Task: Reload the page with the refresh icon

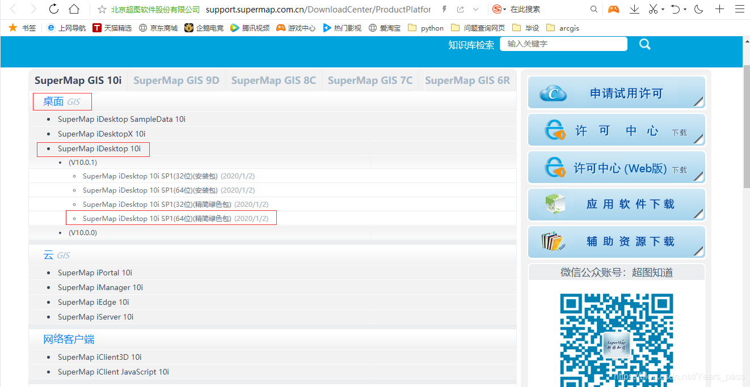Action: tap(54, 9)
